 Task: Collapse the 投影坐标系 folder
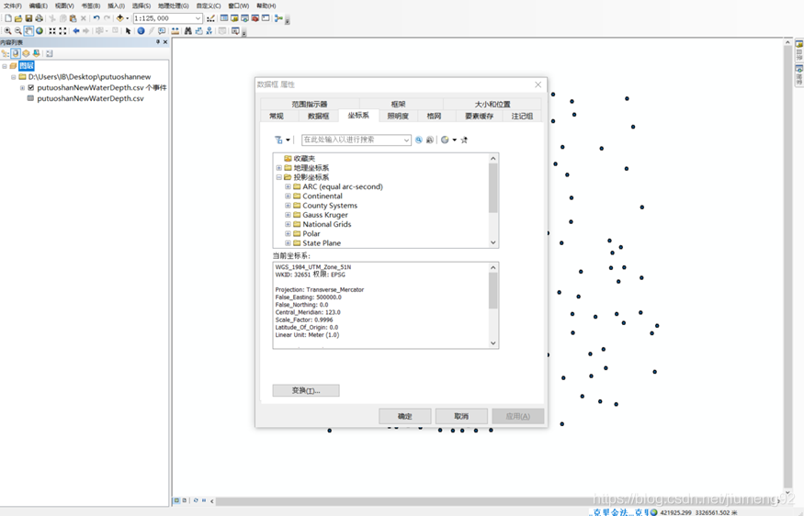point(279,177)
